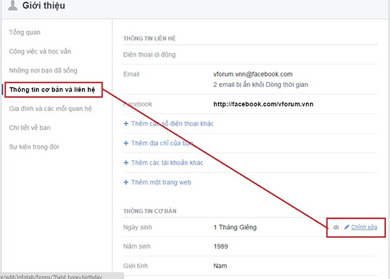Click 2 email bị ẩn khỏi Dòng thời gian

[x=261, y=84]
